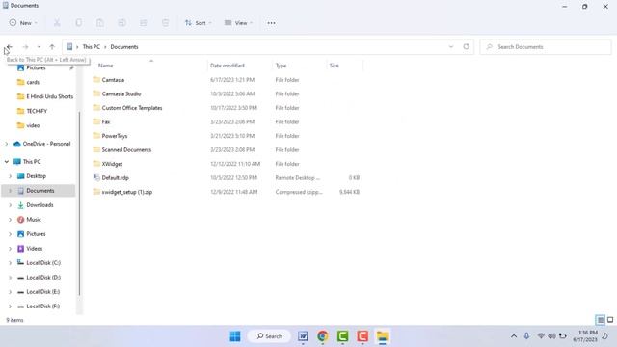Open the TECHIFY folder in sidebar
Image resolution: width=617 pixels, height=347 pixels.
point(37,111)
